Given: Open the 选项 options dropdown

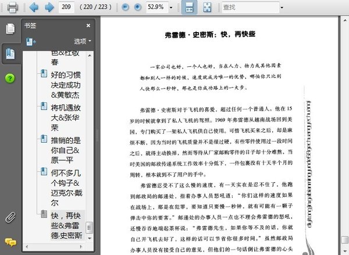Looking at the screenshot, I should 83,41.
